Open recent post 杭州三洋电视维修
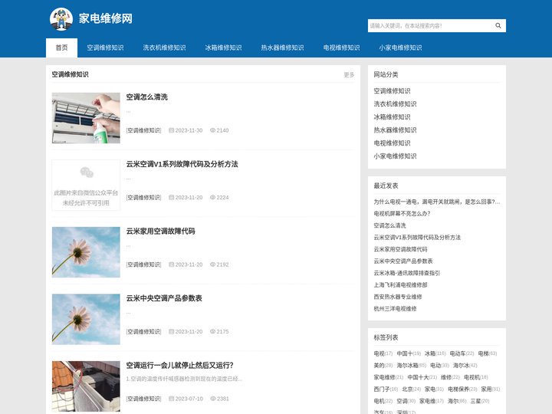552x414 pixels. [x=395, y=309]
